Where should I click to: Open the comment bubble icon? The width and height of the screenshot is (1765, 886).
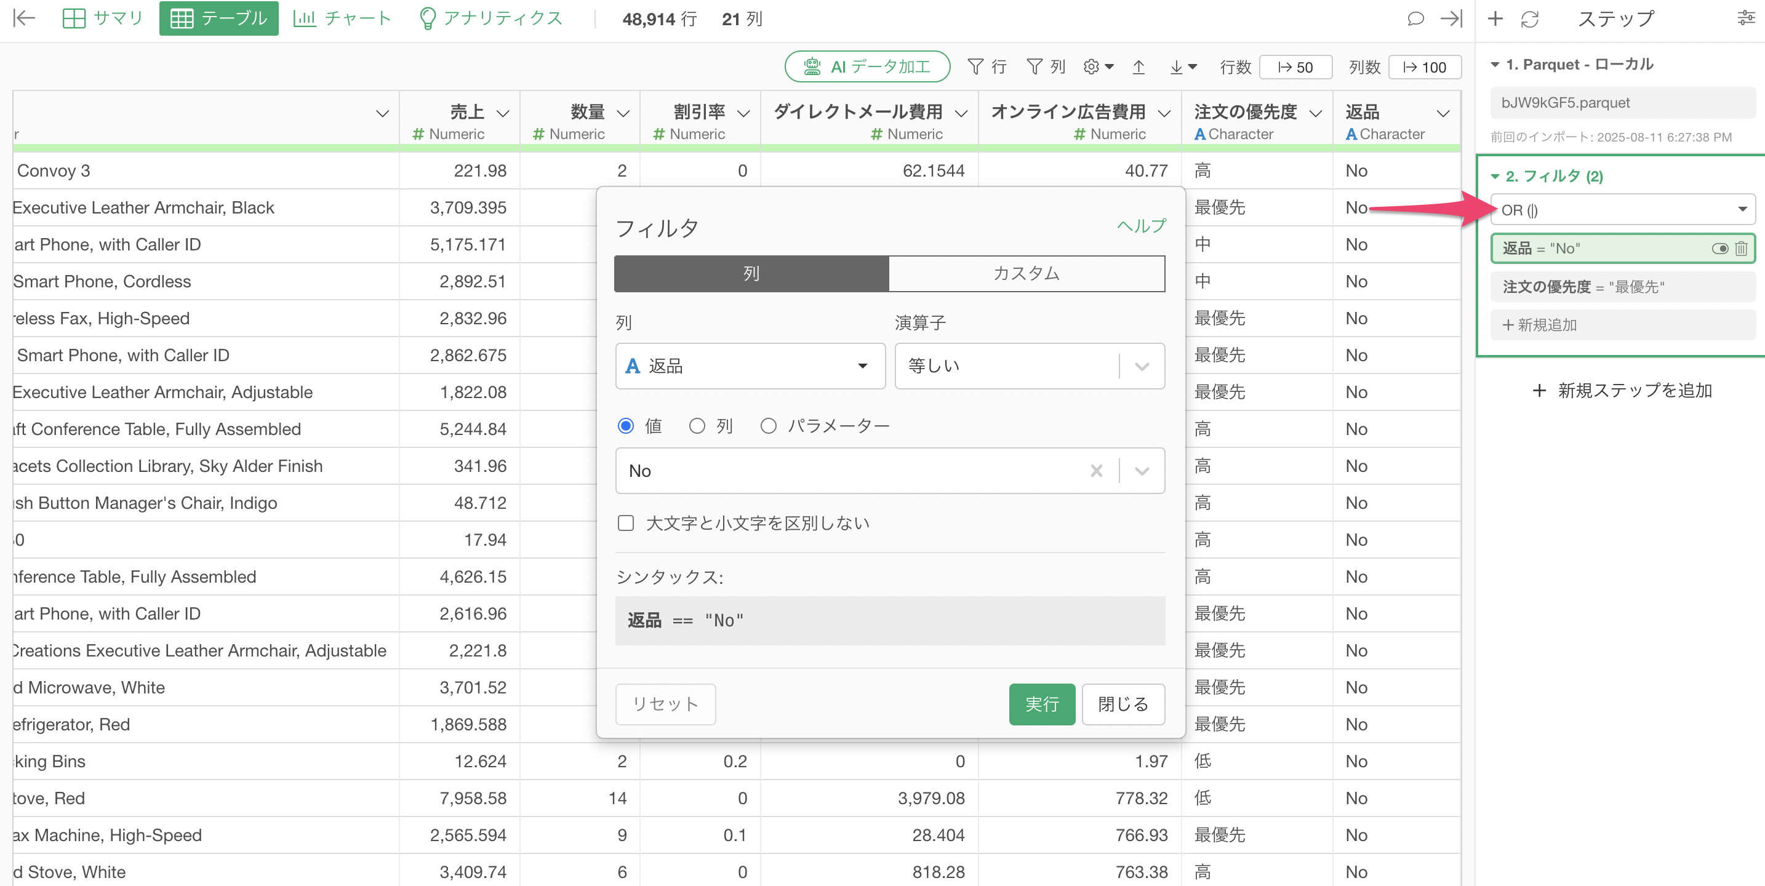pos(1415,18)
